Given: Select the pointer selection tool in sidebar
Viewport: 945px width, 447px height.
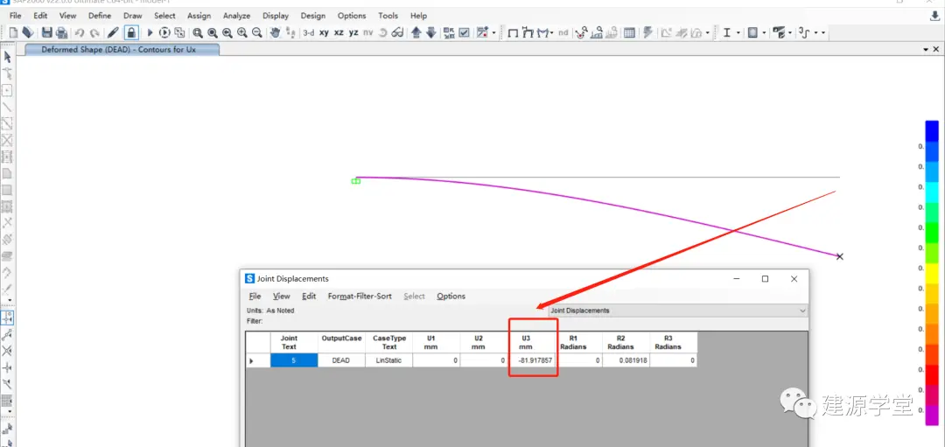Looking at the screenshot, I should [x=7, y=57].
